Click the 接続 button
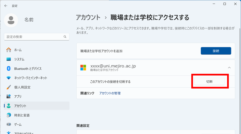Image resolution: width=241 pixels, height=134 pixels. (216, 51)
